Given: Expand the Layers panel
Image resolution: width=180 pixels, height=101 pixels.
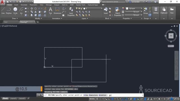Looking at the screenshot, I should click(85, 19).
